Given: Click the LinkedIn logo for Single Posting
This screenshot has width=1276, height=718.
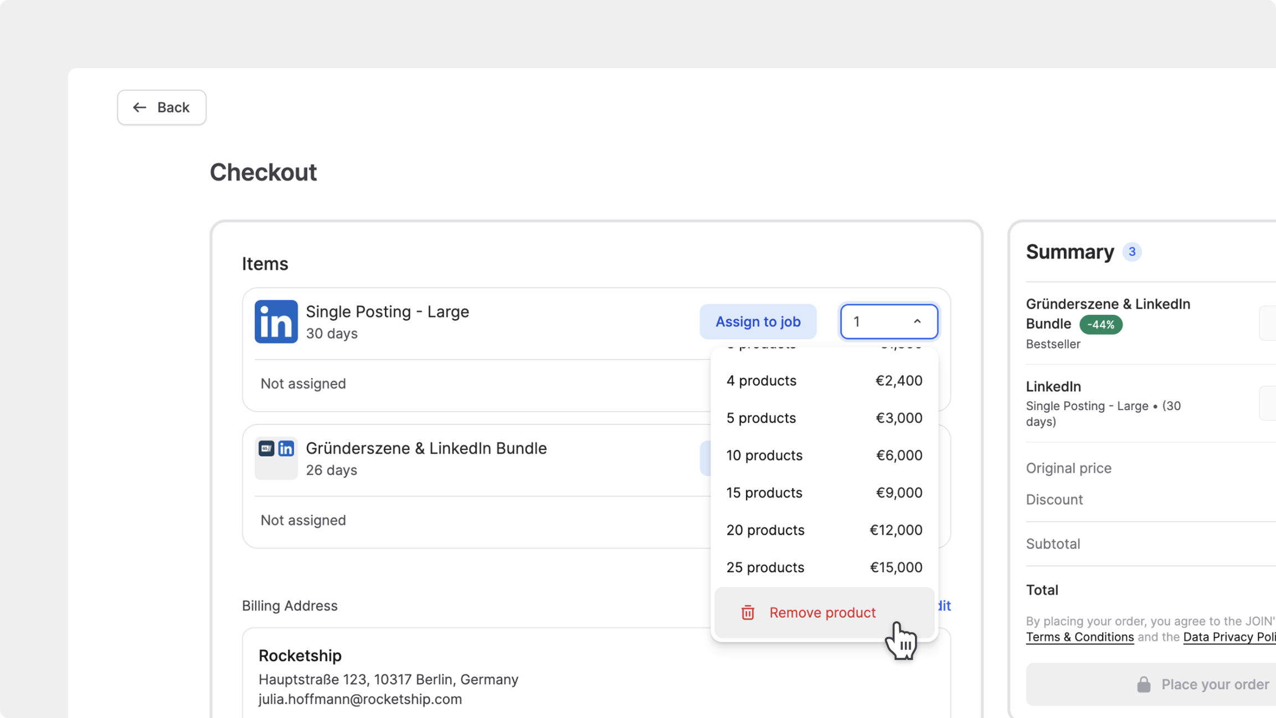Looking at the screenshot, I should pyautogui.click(x=276, y=322).
